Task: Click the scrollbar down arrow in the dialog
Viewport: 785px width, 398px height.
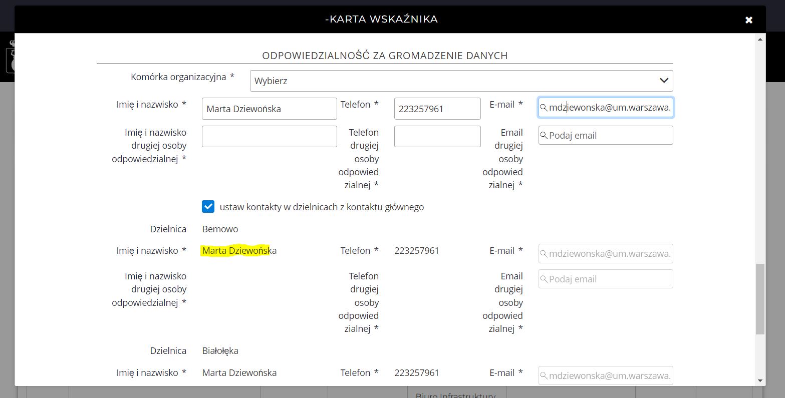Action: (x=760, y=380)
